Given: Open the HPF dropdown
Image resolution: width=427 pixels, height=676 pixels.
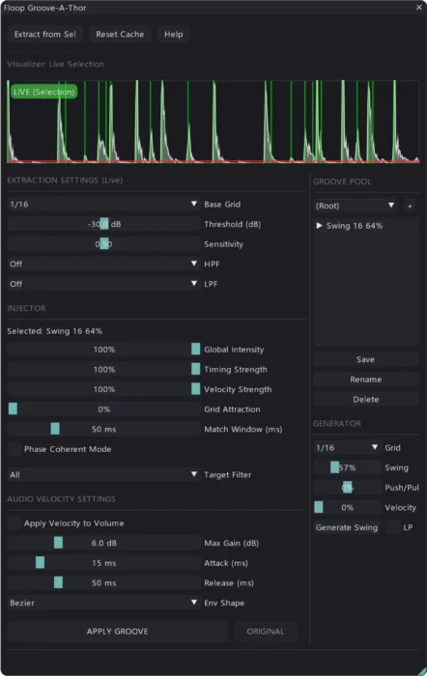Looking at the screenshot, I should (104, 264).
